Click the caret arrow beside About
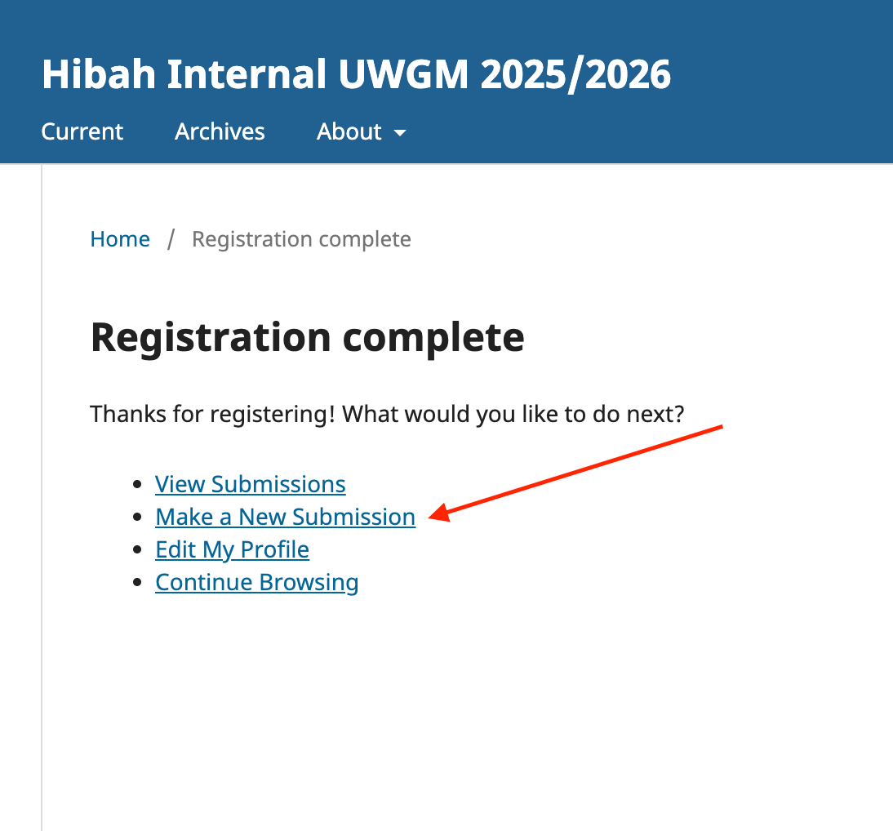The image size is (893, 831). click(x=400, y=133)
